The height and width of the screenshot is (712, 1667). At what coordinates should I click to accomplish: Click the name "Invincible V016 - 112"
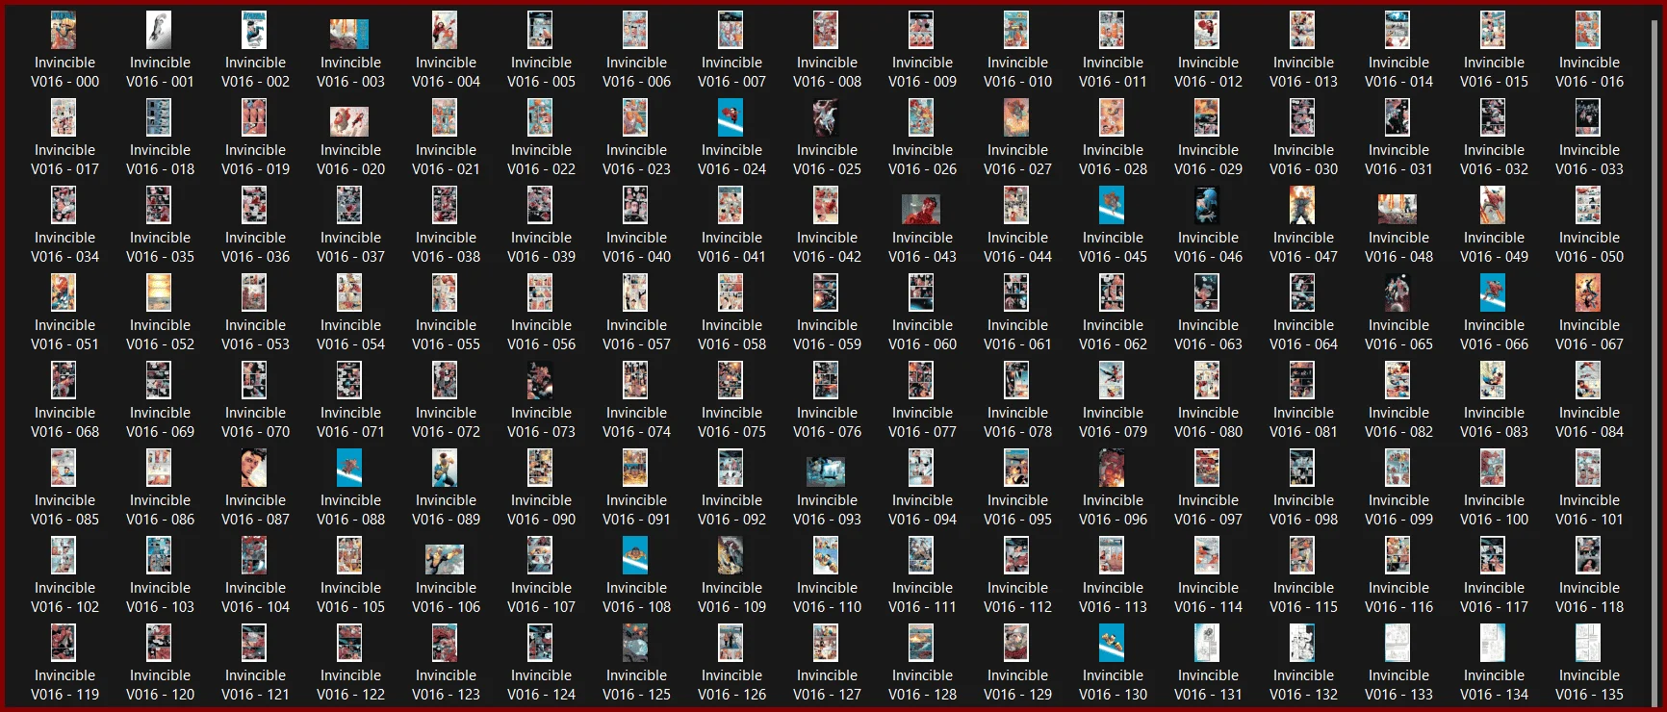pos(1017,598)
